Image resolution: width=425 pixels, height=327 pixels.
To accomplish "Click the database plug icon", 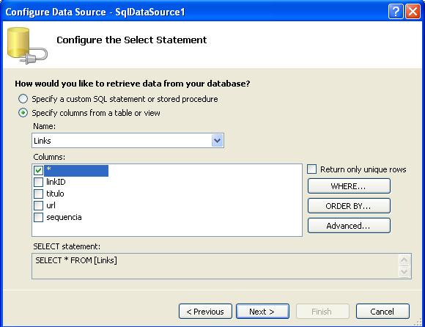I will (x=27, y=45).
